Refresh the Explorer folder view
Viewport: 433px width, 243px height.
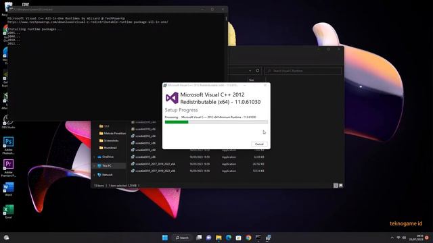257,71
